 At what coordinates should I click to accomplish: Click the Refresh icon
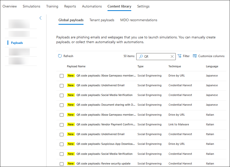(60, 56)
